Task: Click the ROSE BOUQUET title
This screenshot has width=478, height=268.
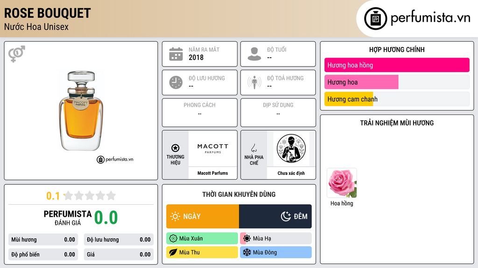Action: (47, 13)
